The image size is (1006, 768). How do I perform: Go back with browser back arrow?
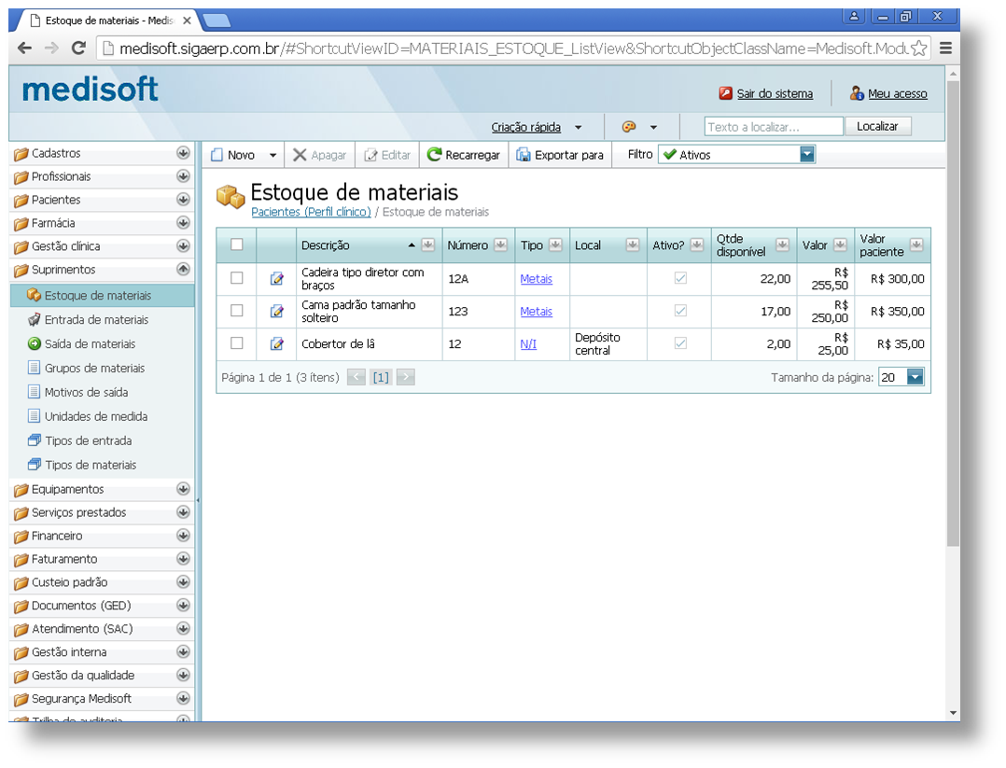coord(24,49)
